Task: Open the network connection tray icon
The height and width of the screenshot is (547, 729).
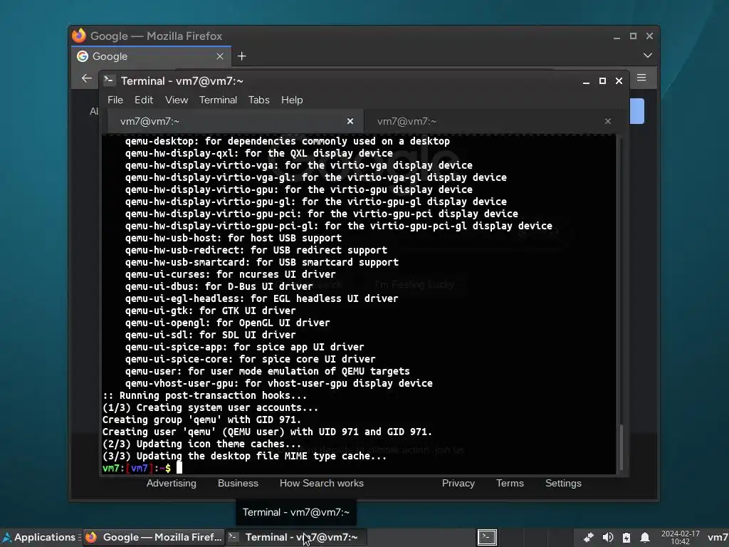Action: [589, 537]
